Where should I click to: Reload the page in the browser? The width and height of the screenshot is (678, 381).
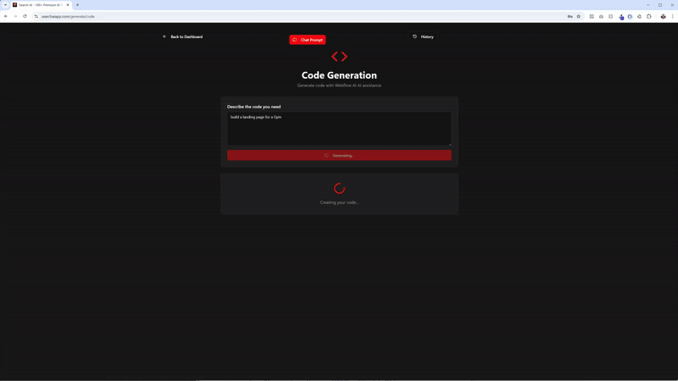coord(25,16)
